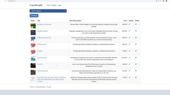Image resolution: width=170 pixels, height=95 pixels.
Task: Reload the page with the browser refresh icon
Action: tap(6, 1)
